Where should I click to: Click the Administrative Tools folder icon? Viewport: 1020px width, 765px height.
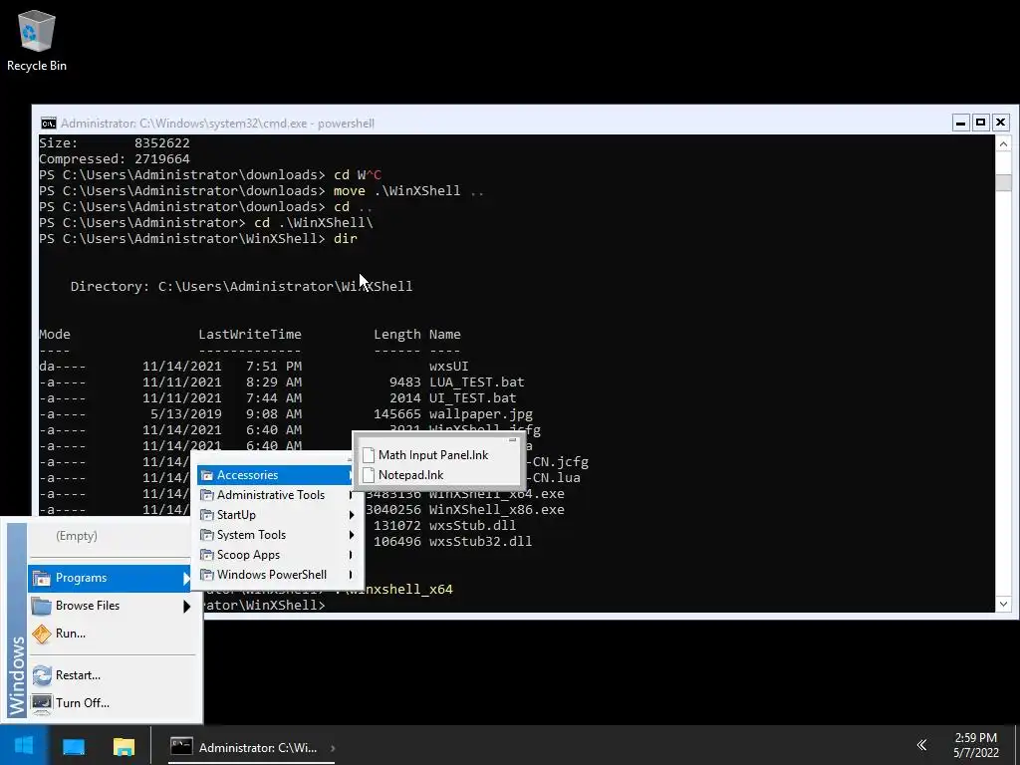[x=207, y=496]
